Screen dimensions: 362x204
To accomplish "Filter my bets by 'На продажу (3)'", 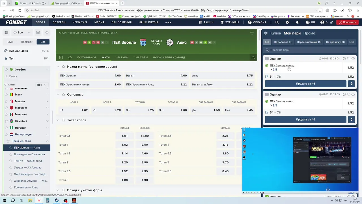I will (x=335, y=42).
